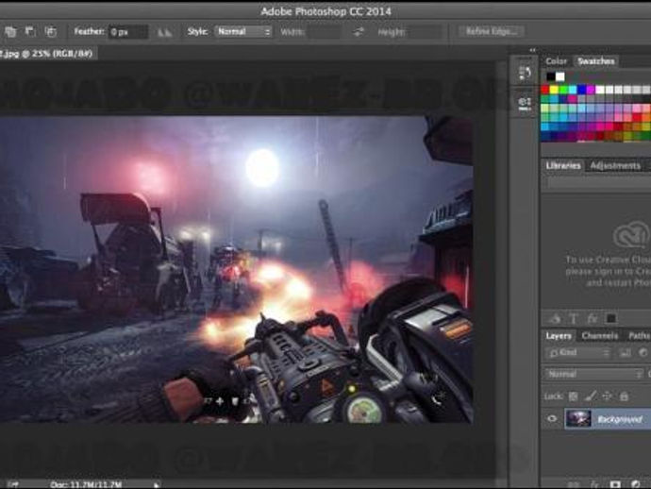Select the Subtract from selection mode icon
The height and width of the screenshot is (489, 651).
click(x=30, y=31)
